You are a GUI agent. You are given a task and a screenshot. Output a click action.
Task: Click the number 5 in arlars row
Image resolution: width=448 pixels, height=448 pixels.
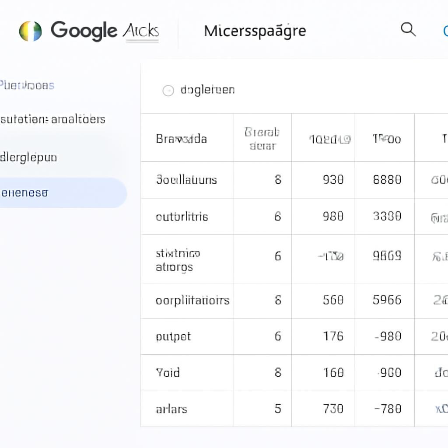click(278, 409)
